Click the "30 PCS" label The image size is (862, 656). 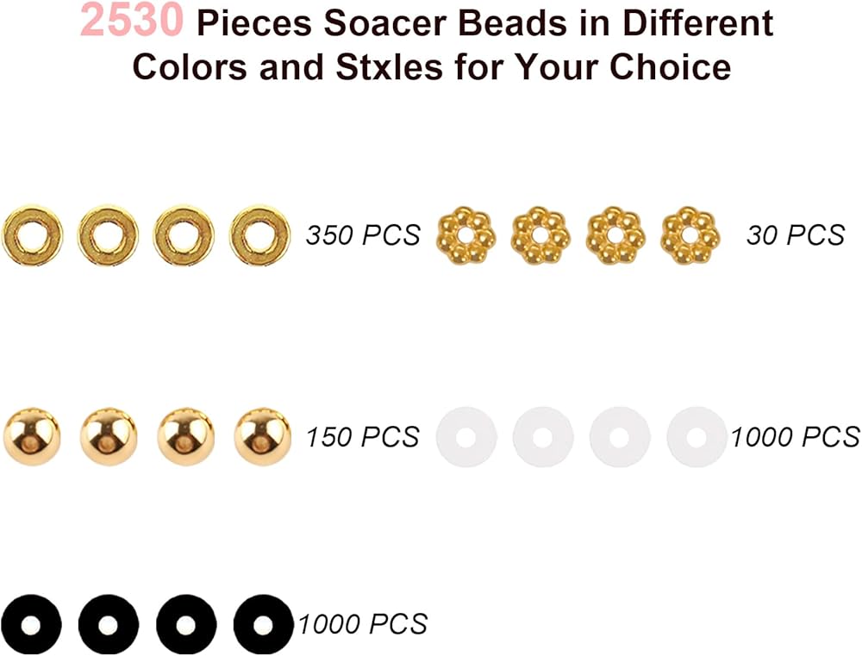(796, 234)
